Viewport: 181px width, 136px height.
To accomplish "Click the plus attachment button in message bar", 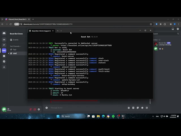I will coord(46,108).
